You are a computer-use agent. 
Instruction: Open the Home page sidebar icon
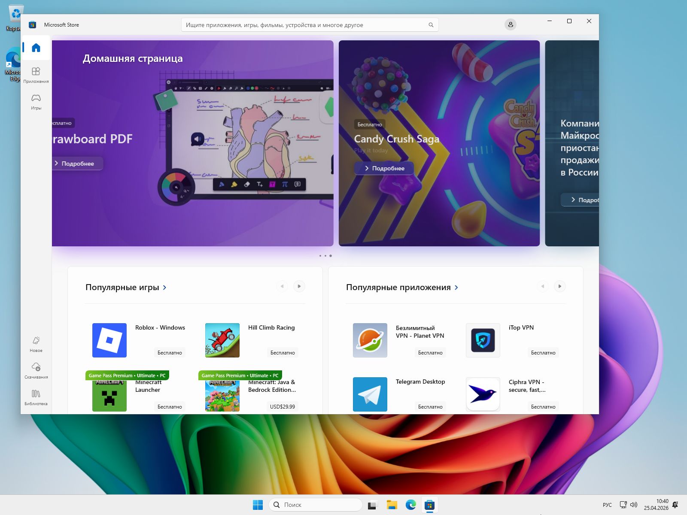tap(36, 48)
